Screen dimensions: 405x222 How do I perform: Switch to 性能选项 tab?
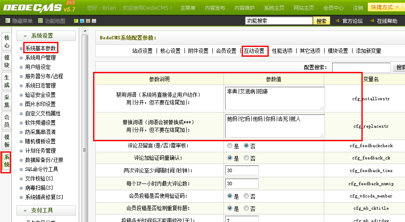tap(282, 51)
